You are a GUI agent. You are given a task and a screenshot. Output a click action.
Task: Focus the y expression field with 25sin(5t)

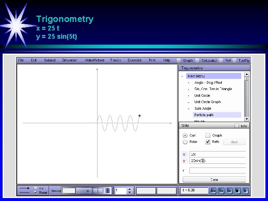point(217,161)
